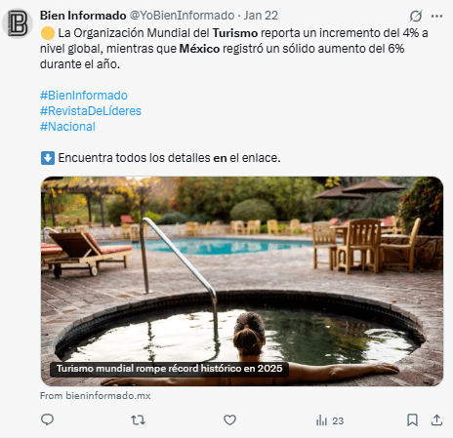The width and height of the screenshot is (453, 438).
Task: Like the post with the heart icon
Action: pos(229,420)
